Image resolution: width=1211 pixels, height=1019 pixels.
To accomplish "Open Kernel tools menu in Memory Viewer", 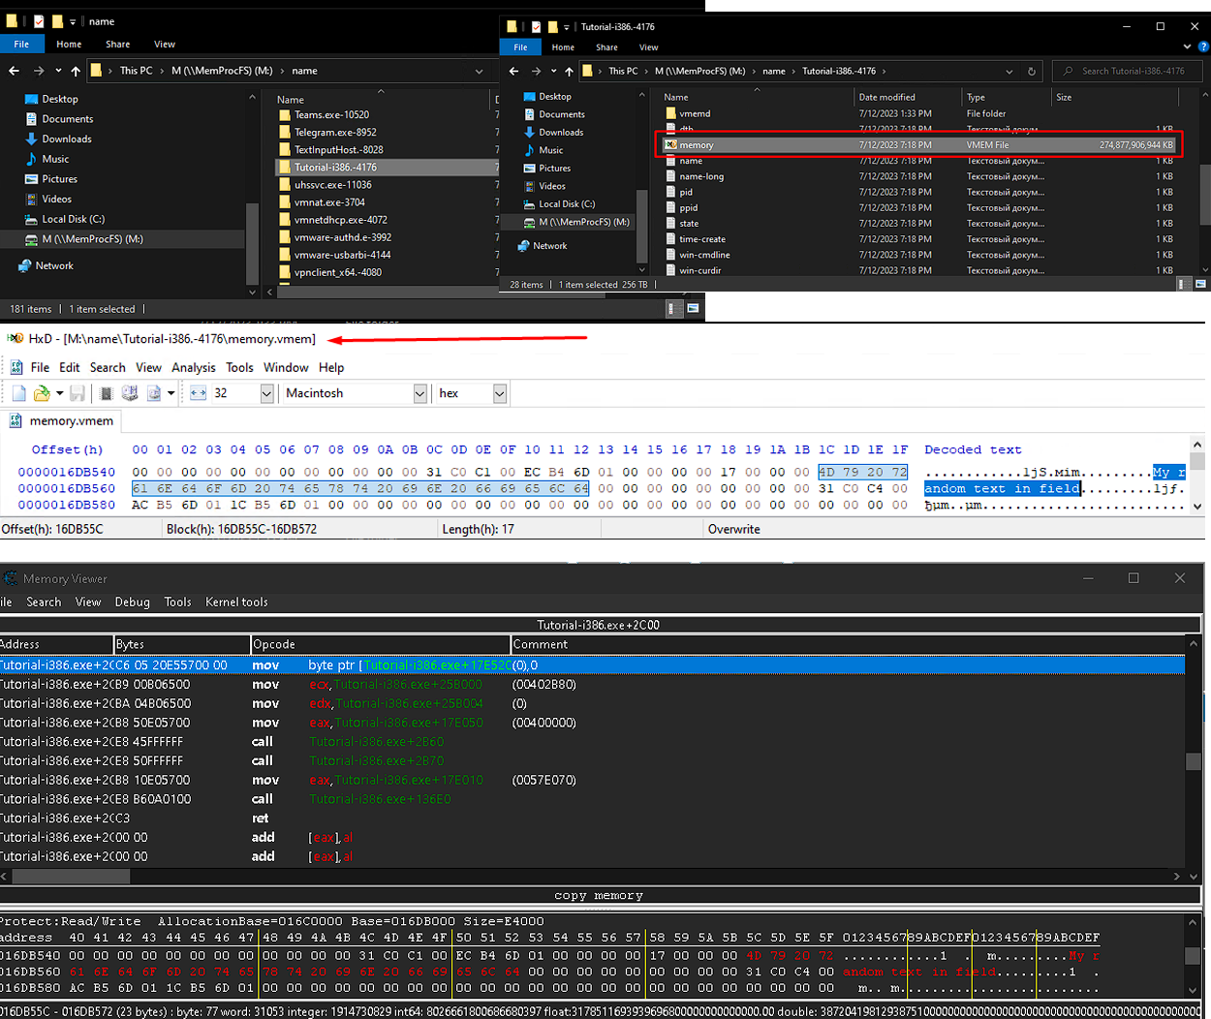I will [x=236, y=602].
